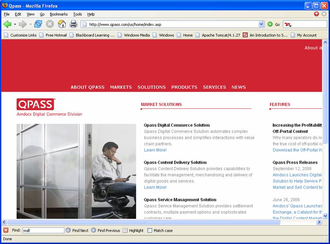
Task: Click the PRODUCTS navigation link
Action: [184, 87]
